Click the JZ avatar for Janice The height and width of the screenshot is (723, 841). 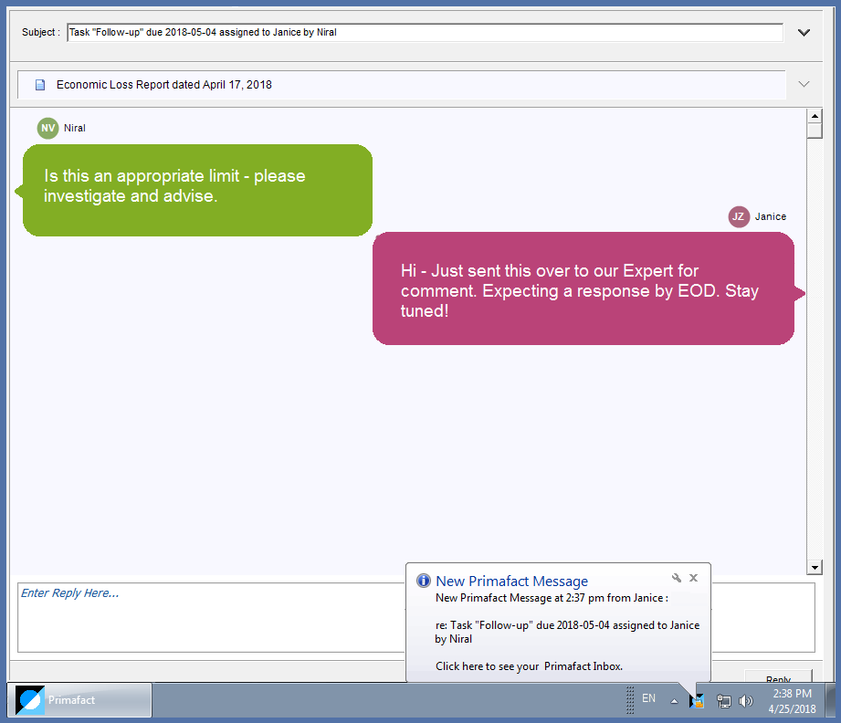(739, 216)
